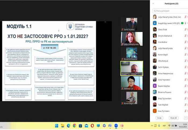Open the Mail app from the taskbar
Image resolution: width=188 pixels, height=130 pixels.
(86, 126)
